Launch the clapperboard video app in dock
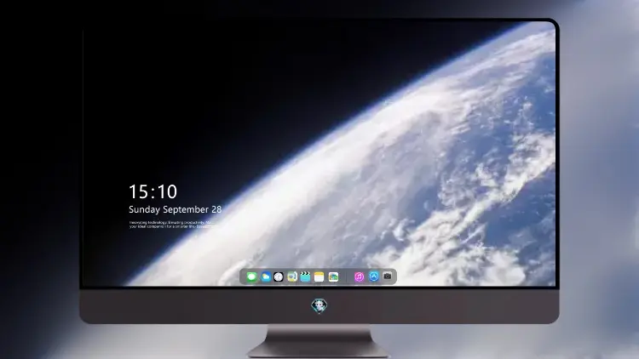This screenshot has width=639, height=359. pos(305,276)
